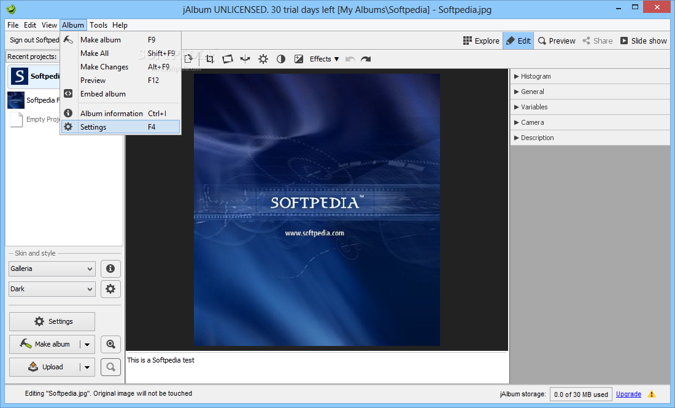Screen dimensions: 675x408
Task: Select Preview in the Album menu
Action: [120, 80]
